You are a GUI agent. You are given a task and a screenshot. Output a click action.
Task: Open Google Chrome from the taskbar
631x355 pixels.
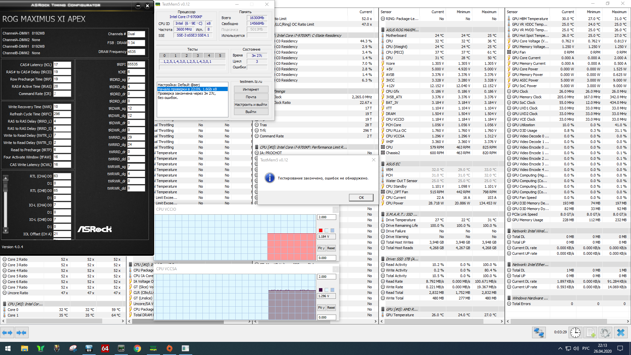pyautogui.click(x=137, y=348)
